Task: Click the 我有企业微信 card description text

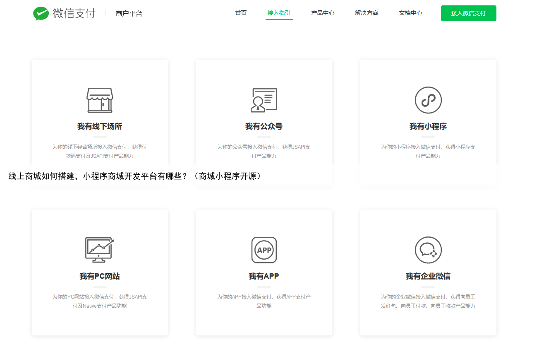Action: click(428, 301)
